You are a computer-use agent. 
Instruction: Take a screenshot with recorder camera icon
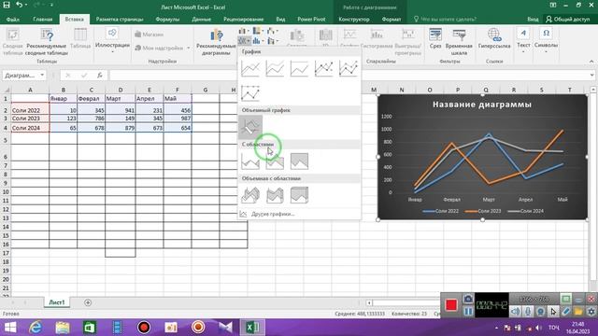click(x=468, y=299)
